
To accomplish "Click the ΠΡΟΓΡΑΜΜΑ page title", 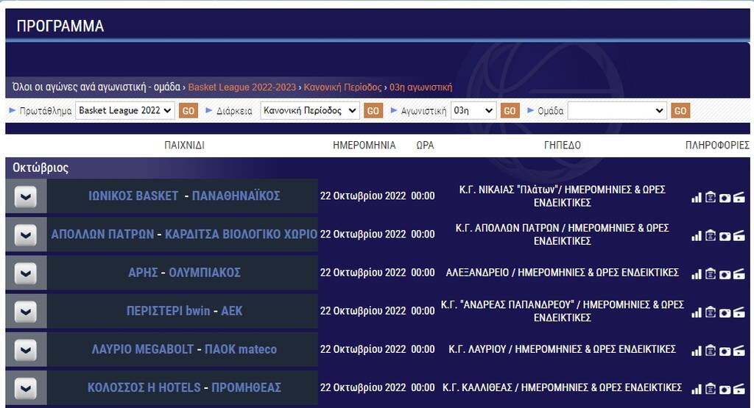I will point(60,26).
